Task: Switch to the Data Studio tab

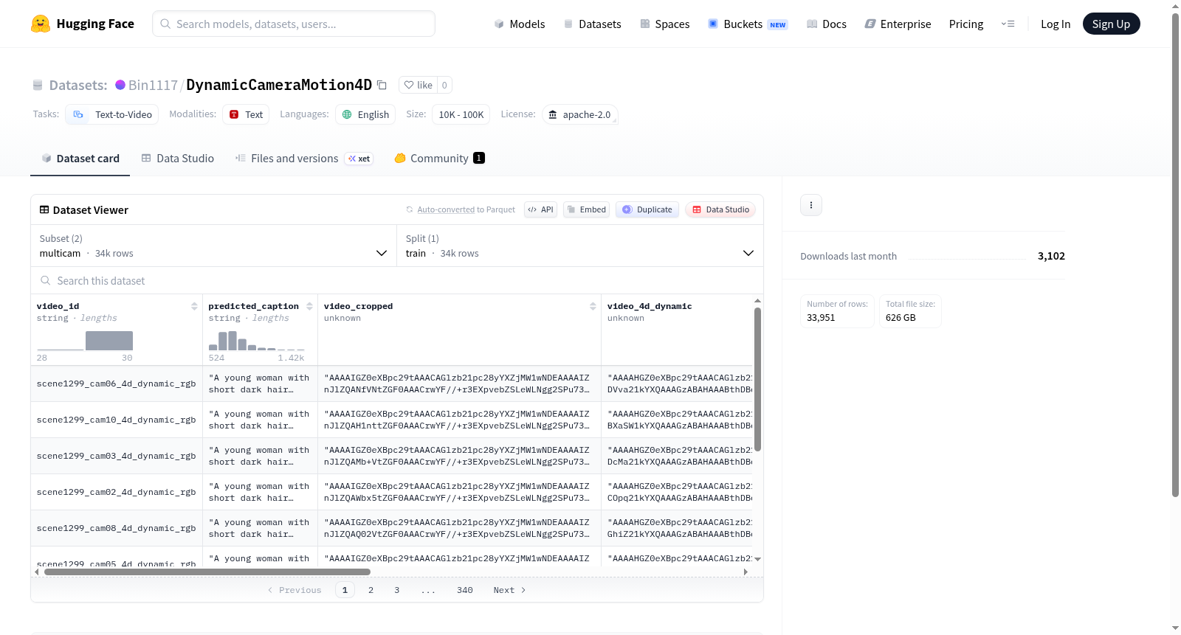Action: point(178,158)
